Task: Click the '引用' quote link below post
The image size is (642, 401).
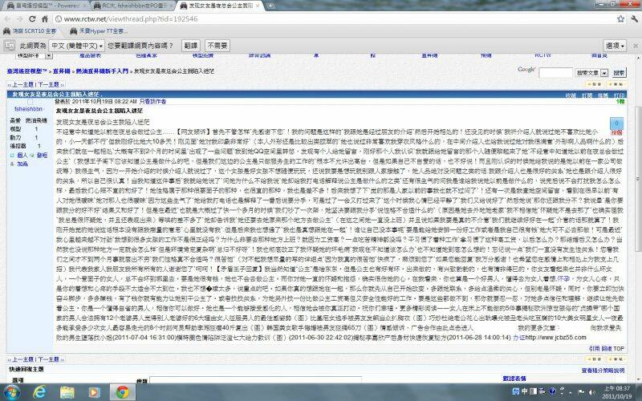Action: point(594,349)
